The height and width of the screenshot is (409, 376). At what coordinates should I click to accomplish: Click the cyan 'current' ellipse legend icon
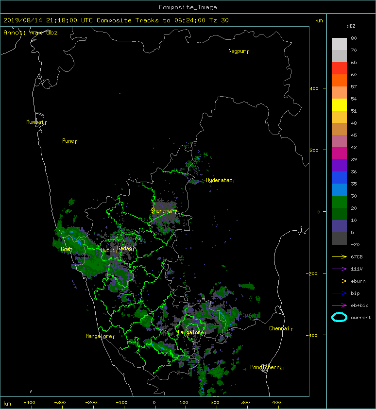339,317
